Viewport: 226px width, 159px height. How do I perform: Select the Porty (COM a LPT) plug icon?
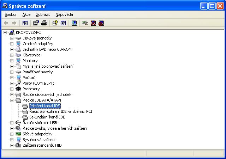(x=18, y=83)
